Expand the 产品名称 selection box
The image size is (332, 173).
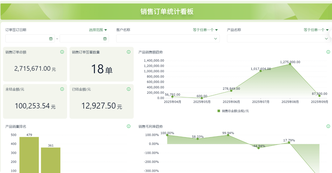pos(279,39)
